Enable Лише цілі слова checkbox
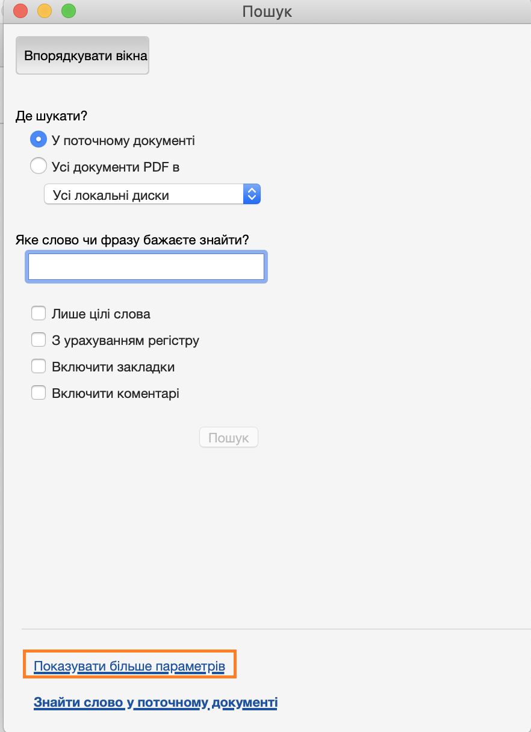 coord(39,314)
